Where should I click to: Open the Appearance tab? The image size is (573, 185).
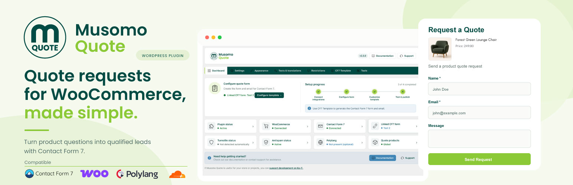259,71
